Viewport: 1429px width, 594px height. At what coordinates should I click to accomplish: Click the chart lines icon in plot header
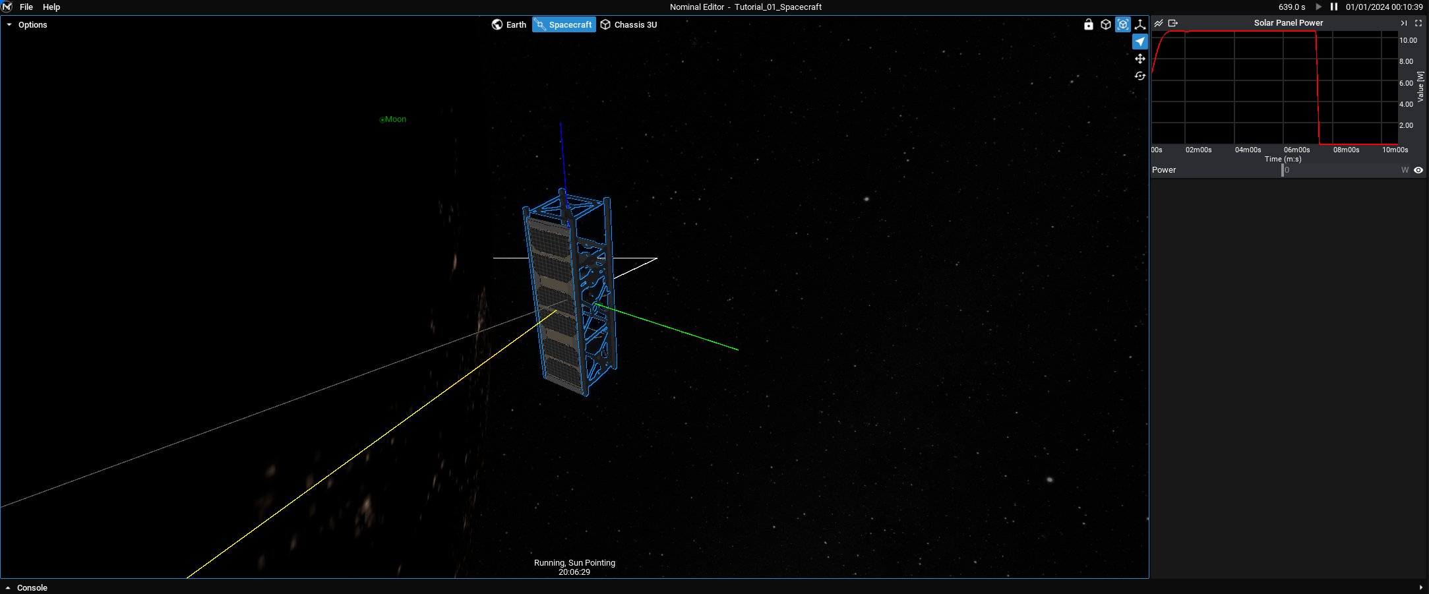click(x=1159, y=23)
